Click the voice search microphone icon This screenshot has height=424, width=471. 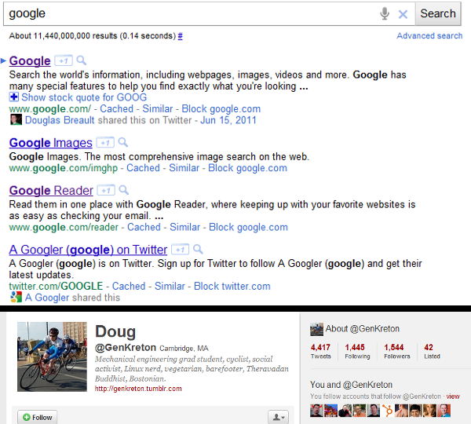tap(385, 13)
